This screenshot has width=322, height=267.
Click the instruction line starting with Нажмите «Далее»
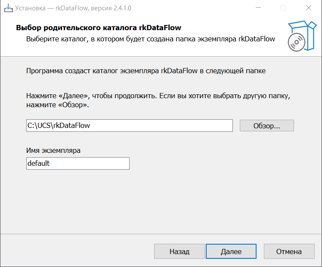pos(161,95)
